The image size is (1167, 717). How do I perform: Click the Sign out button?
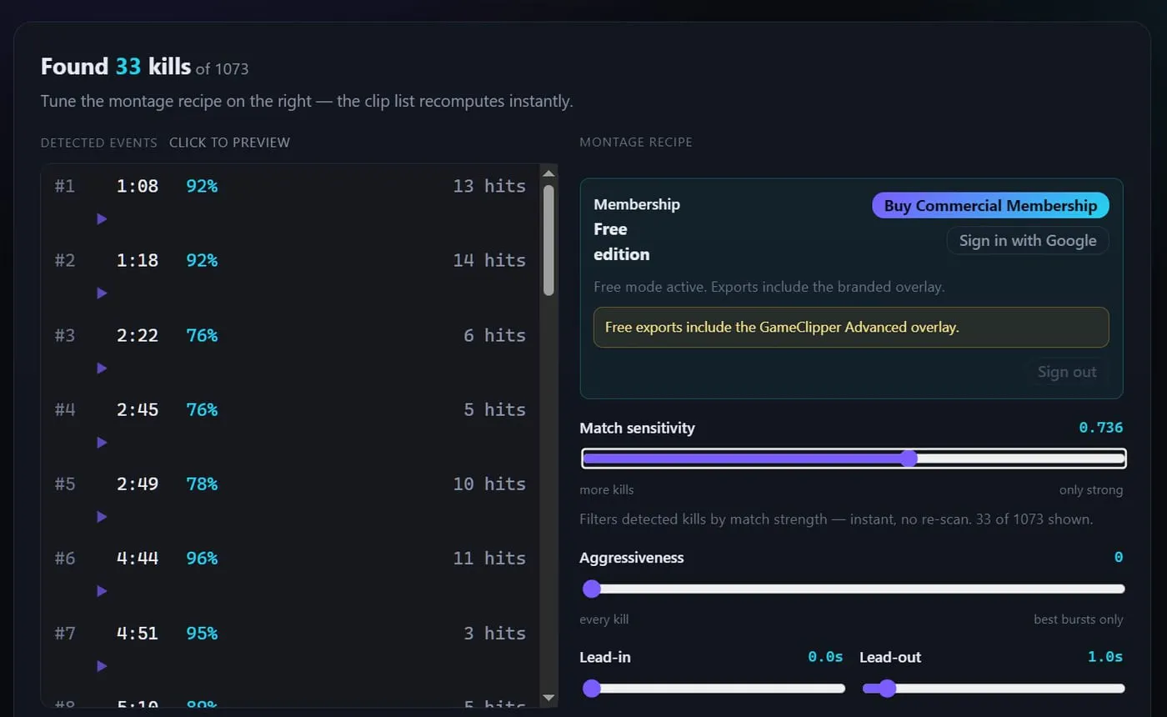(1067, 372)
